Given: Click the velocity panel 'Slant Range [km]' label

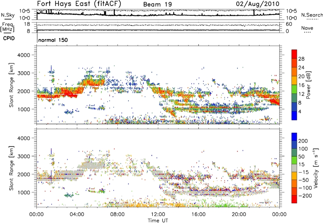Looking at the screenshot, I should click(11, 168).
